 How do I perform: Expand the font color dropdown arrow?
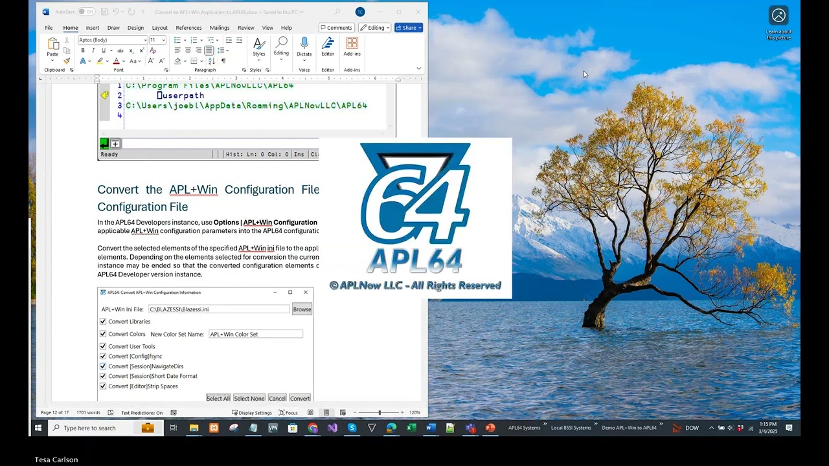coord(123,61)
